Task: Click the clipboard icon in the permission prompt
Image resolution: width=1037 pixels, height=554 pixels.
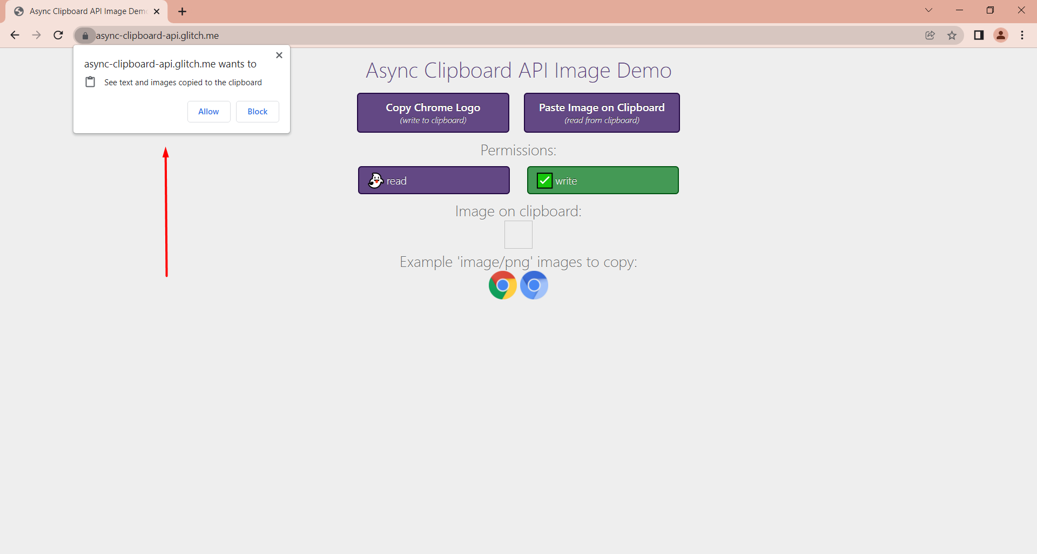Action: (90, 82)
